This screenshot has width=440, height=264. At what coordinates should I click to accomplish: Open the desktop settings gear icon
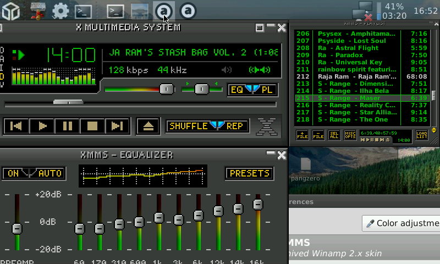click(x=60, y=10)
